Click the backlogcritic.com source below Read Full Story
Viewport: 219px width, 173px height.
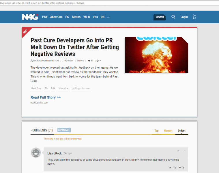click(x=40, y=103)
